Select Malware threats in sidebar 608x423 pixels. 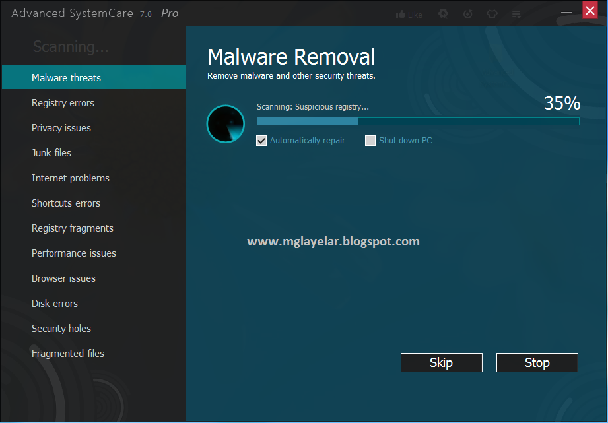[94, 78]
